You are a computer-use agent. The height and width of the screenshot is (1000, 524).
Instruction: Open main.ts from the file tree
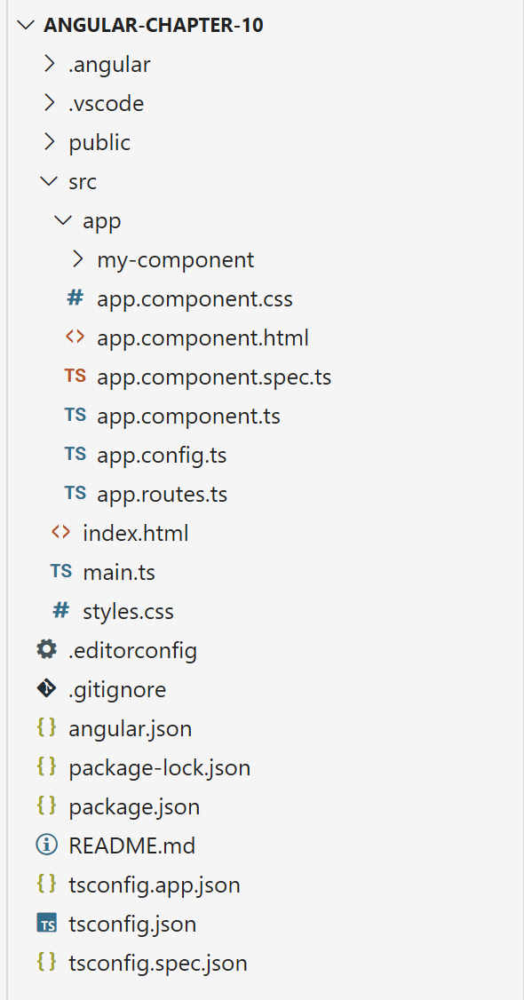pyautogui.click(x=119, y=571)
